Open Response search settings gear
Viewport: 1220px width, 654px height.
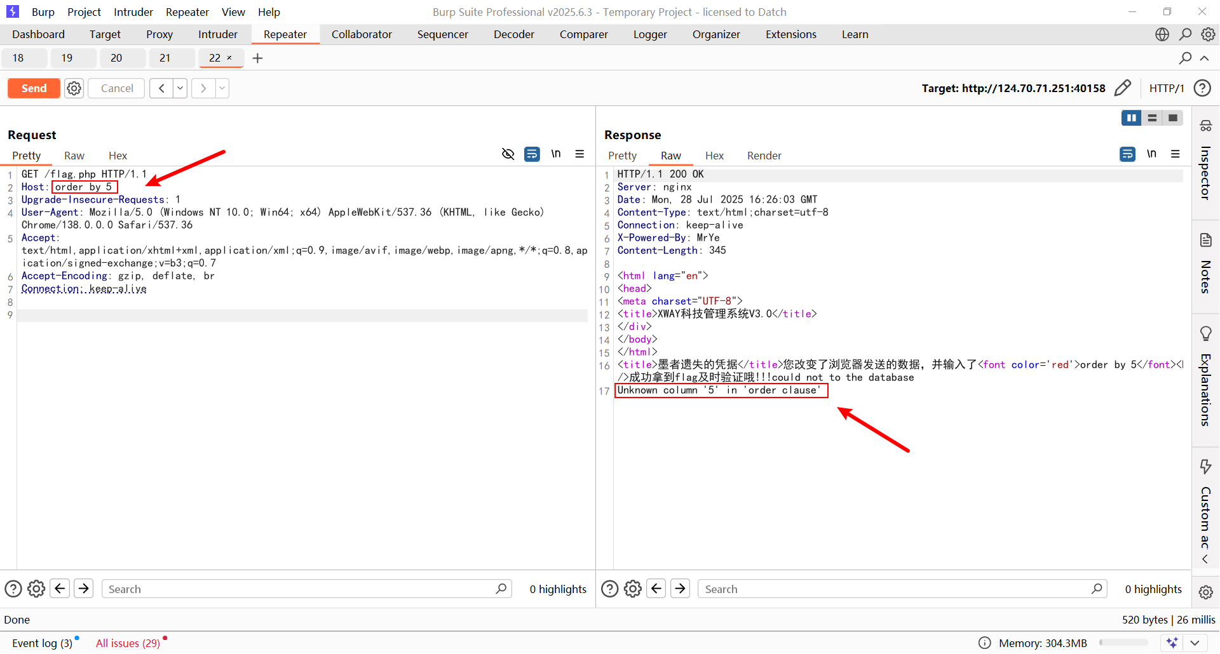pyautogui.click(x=632, y=589)
